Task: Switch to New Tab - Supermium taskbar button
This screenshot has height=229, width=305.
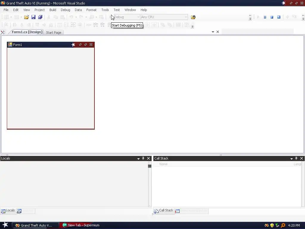Action: [81, 225]
